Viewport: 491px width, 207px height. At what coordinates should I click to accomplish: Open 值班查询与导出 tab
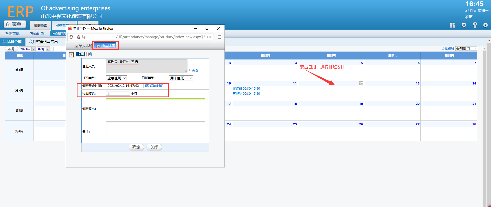(43, 42)
